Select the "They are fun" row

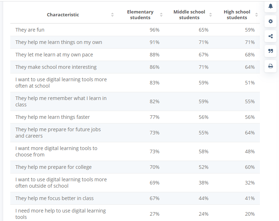point(30,30)
